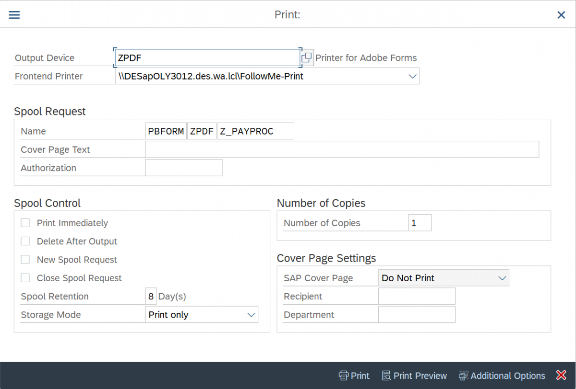Close the Print dialog with the X
This screenshot has width=576, height=389.
561,15
